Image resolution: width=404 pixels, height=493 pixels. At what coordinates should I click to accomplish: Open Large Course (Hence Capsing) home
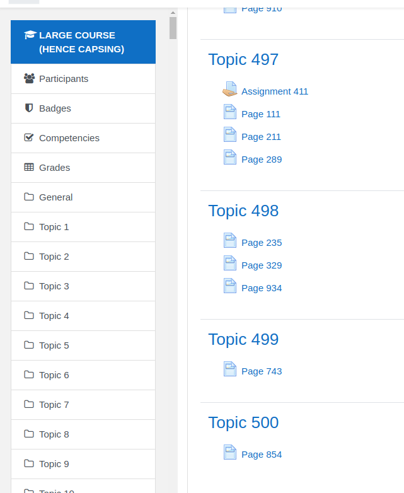pos(83,42)
